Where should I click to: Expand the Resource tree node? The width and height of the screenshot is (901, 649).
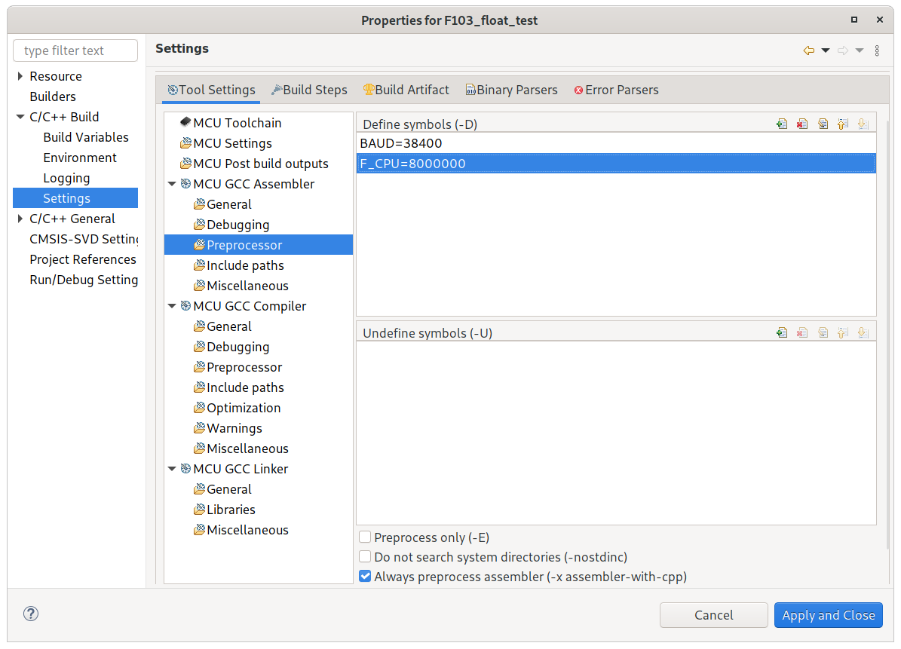coord(20,76)
